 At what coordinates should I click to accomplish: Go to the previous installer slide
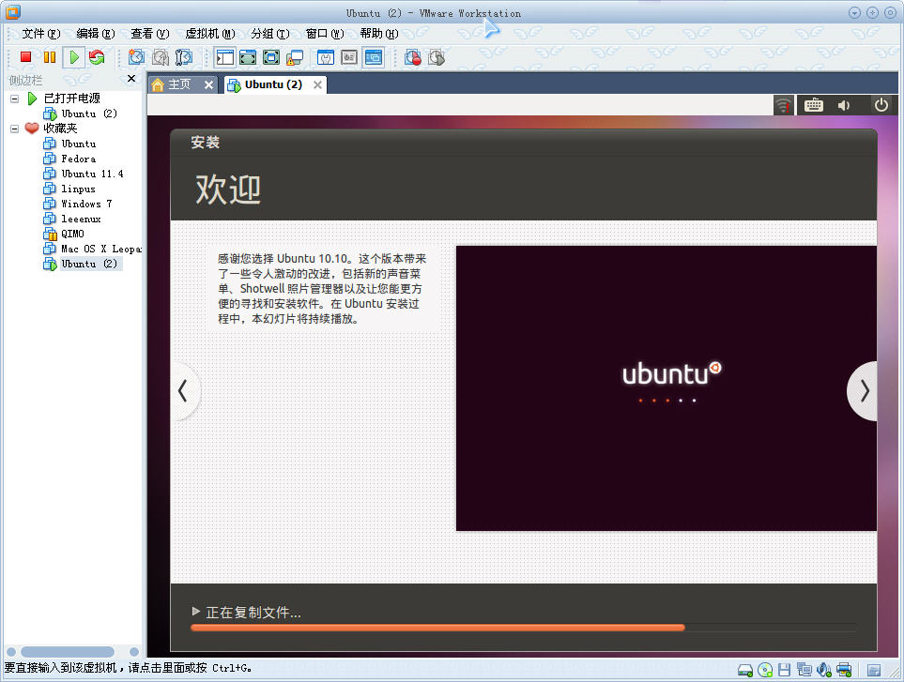(x=185, y=391)
